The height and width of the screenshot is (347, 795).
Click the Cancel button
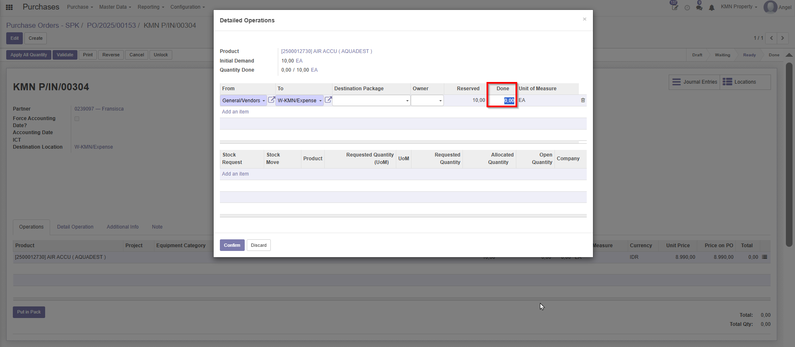(x=137, y=55)
